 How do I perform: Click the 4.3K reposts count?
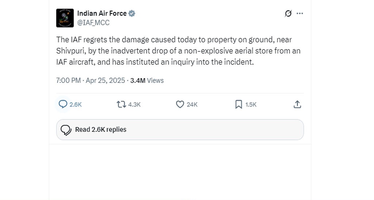point(134,105)
